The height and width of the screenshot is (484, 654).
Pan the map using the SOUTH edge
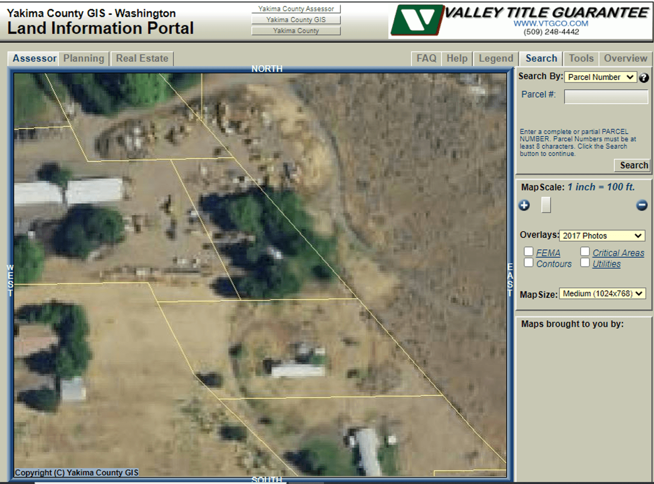click(x=267, y=480)
